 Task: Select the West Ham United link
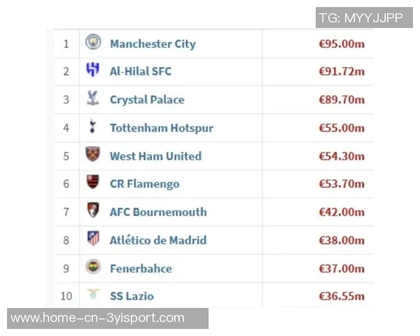[x=155, y=156]
